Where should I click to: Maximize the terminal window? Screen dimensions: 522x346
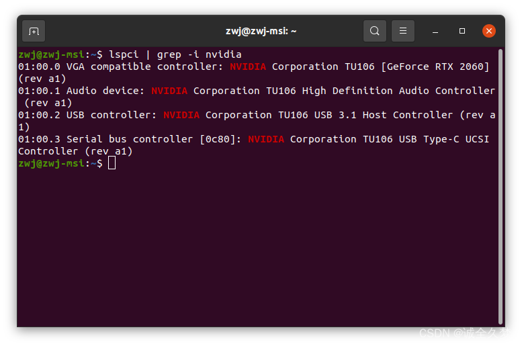462,31
